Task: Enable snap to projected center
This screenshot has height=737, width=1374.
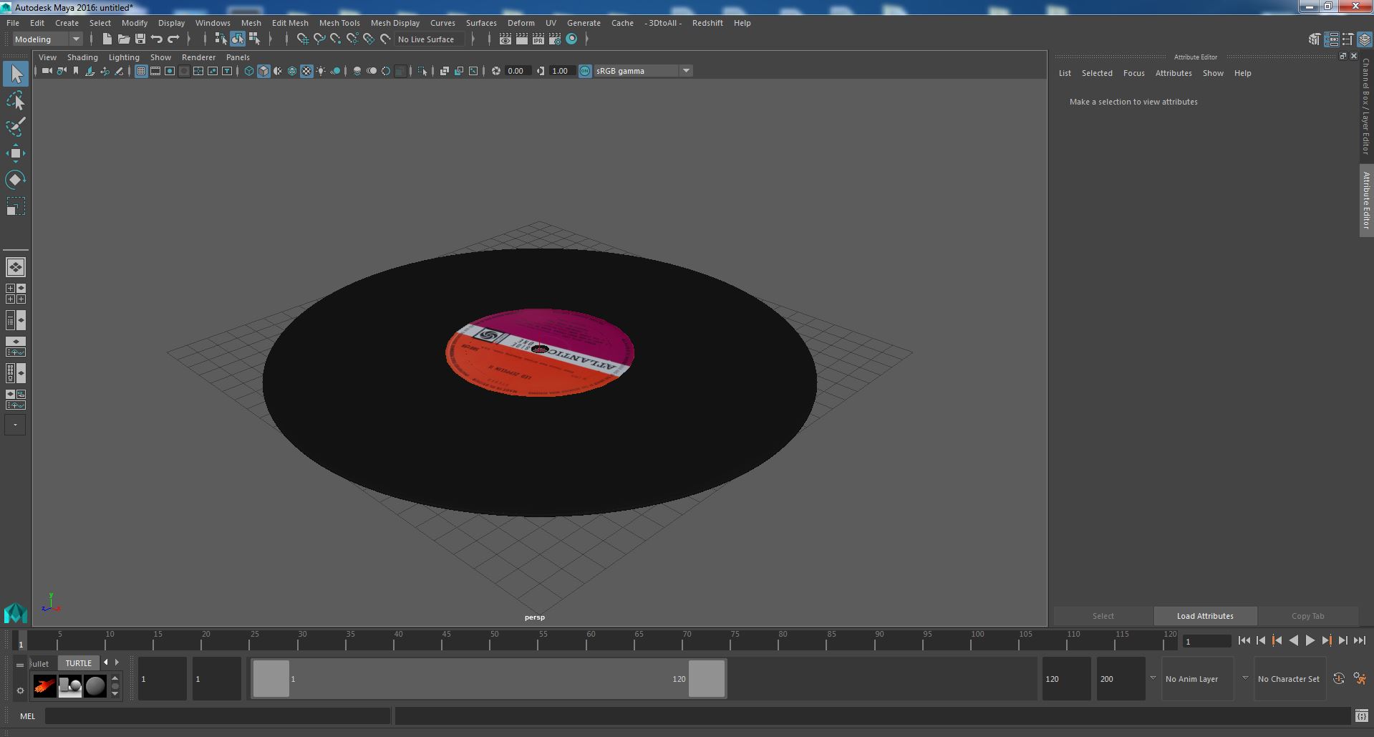Action: [x=352, y=39]
